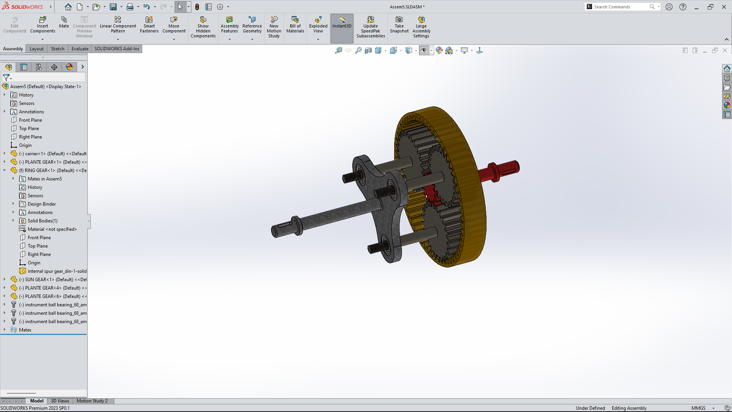The image size is (732, 412).
Task: Open the ConfigurationManager tab icon
Action: pyautogui.click(x=39, y=67)
